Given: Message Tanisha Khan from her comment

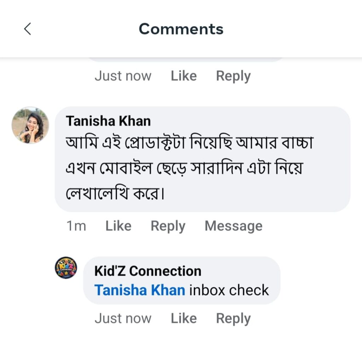Looking at the screenshot, I should 233,226.
